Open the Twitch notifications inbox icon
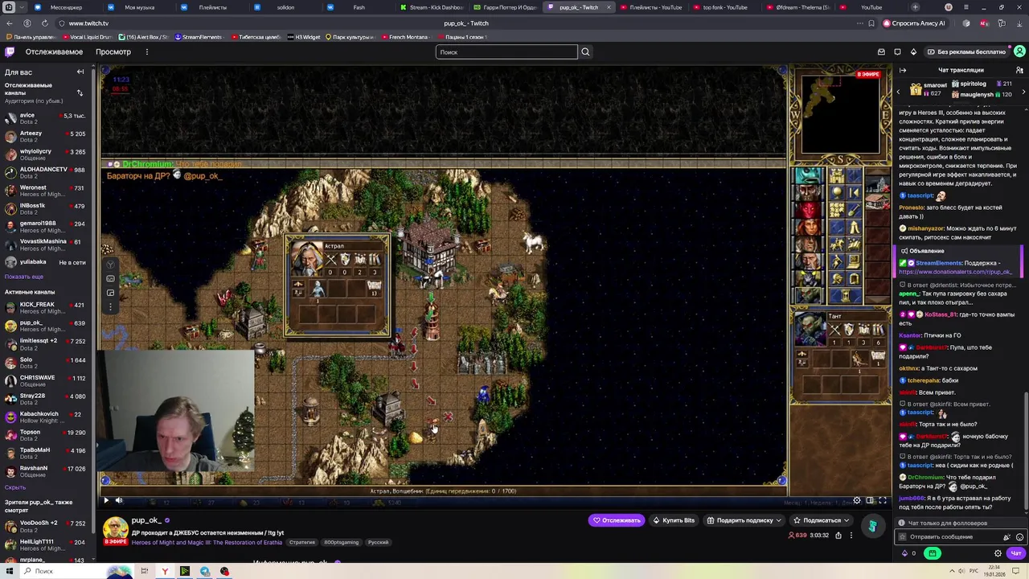This screenshot has width=1029, height=579. (882, 51)
